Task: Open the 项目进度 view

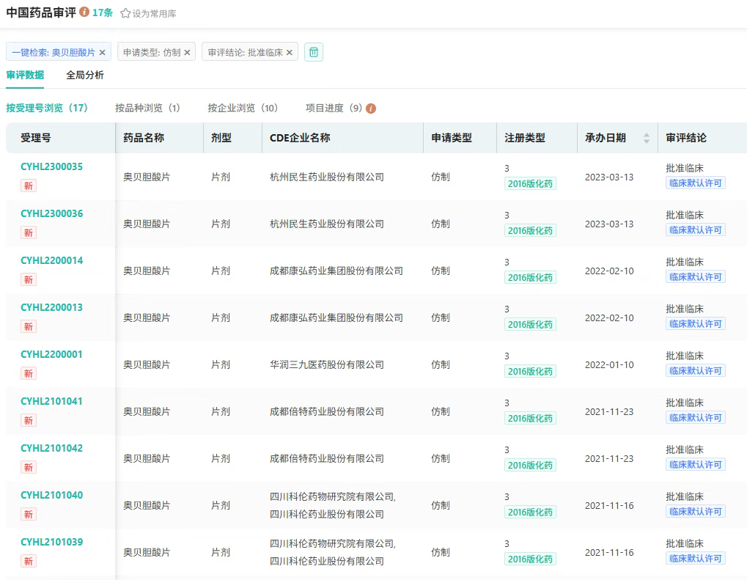Action: (x=334, y=108)
